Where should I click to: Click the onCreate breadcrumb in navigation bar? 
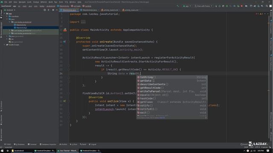click(x=76, y=6)
